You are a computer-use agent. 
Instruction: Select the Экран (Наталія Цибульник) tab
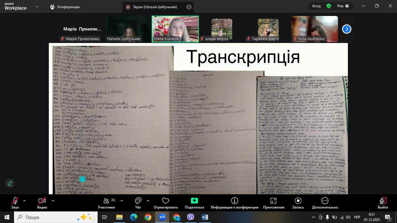pos(155,7)
